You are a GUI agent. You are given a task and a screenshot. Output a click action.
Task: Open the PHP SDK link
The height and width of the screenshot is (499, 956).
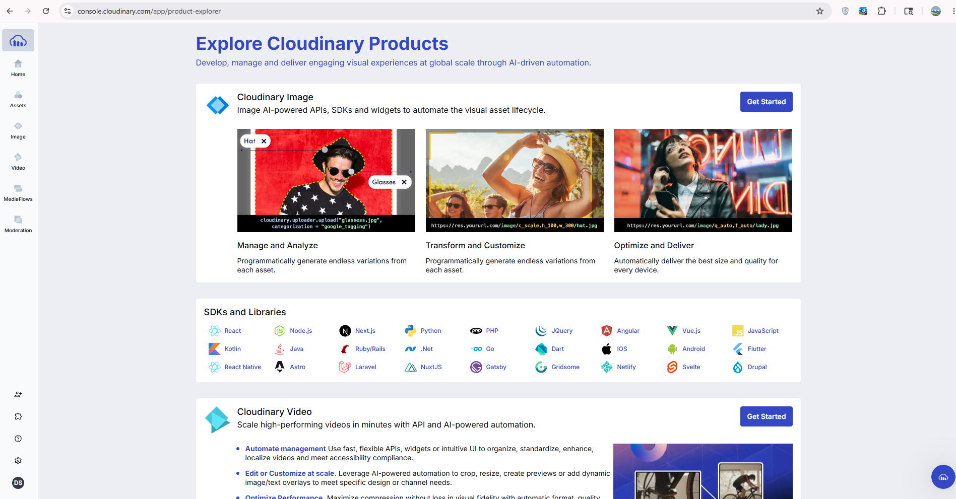(492, 331)
